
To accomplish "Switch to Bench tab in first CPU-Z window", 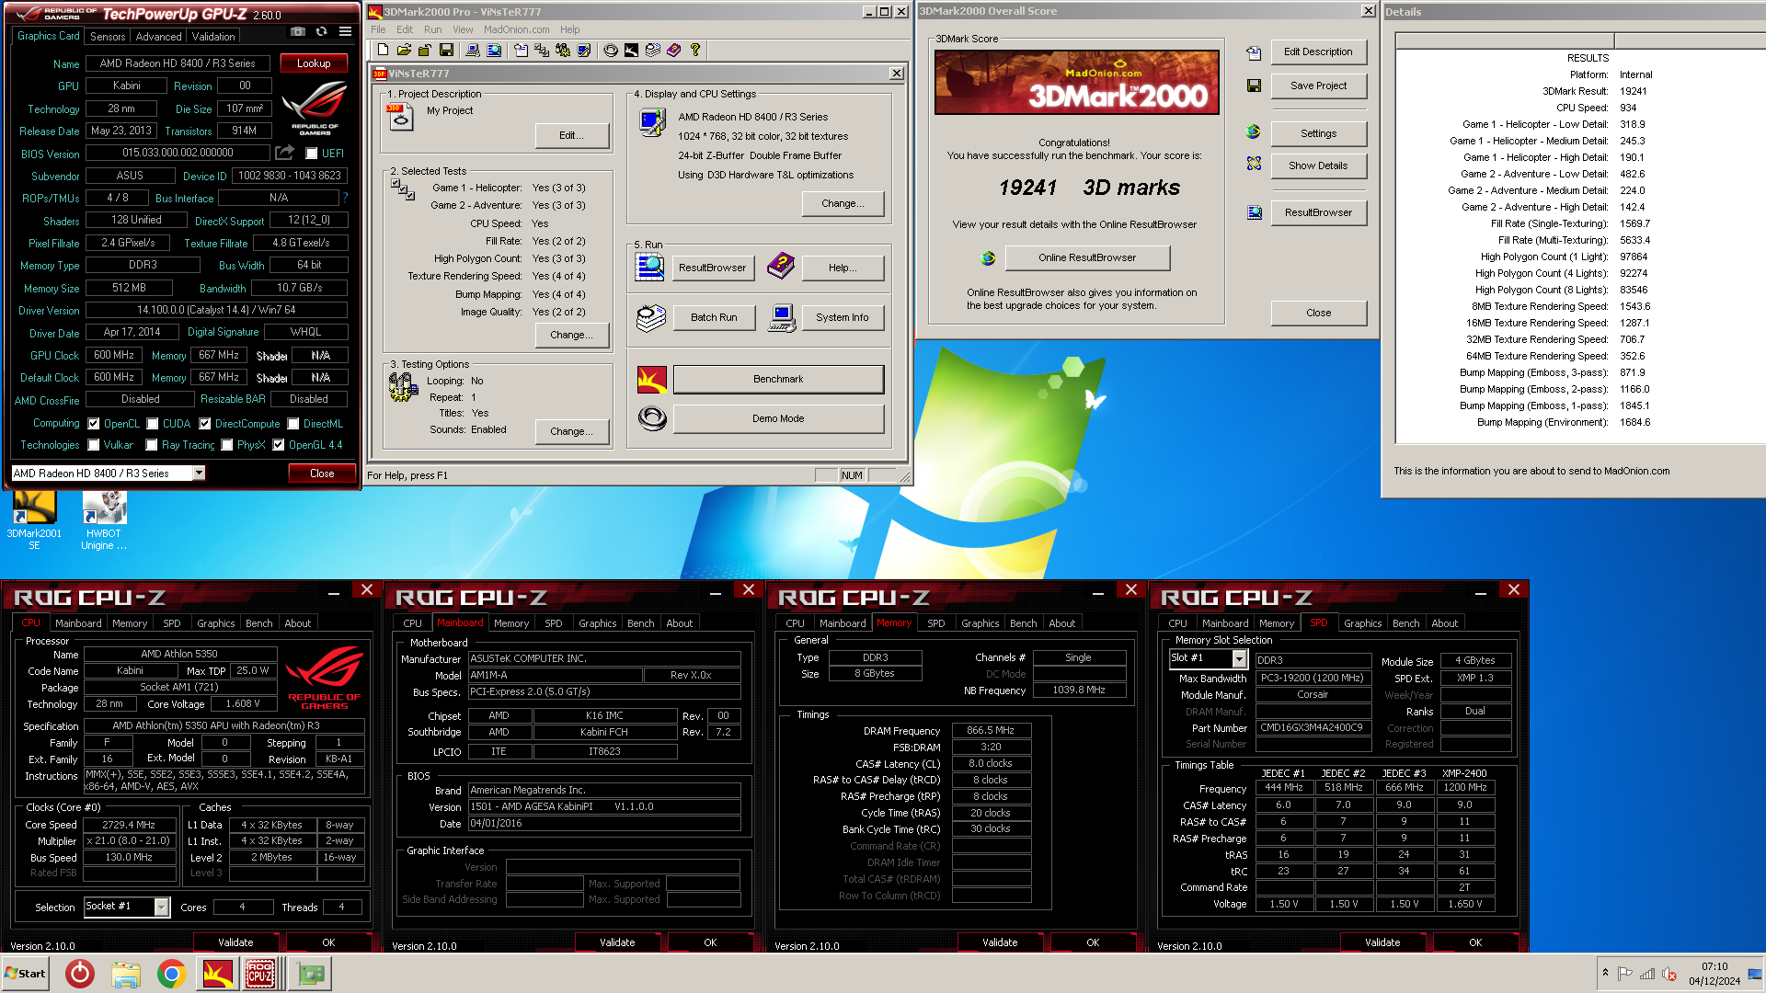I will (x=258, y=623).
